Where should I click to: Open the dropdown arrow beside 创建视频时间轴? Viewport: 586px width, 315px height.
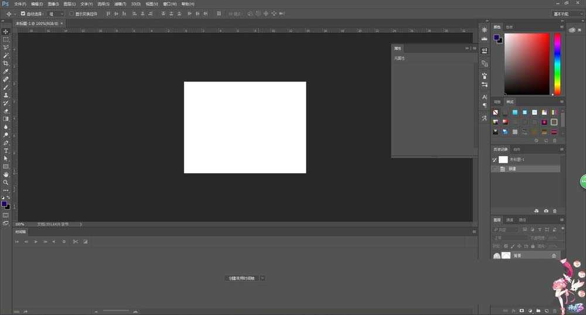[x=263, y=278]
